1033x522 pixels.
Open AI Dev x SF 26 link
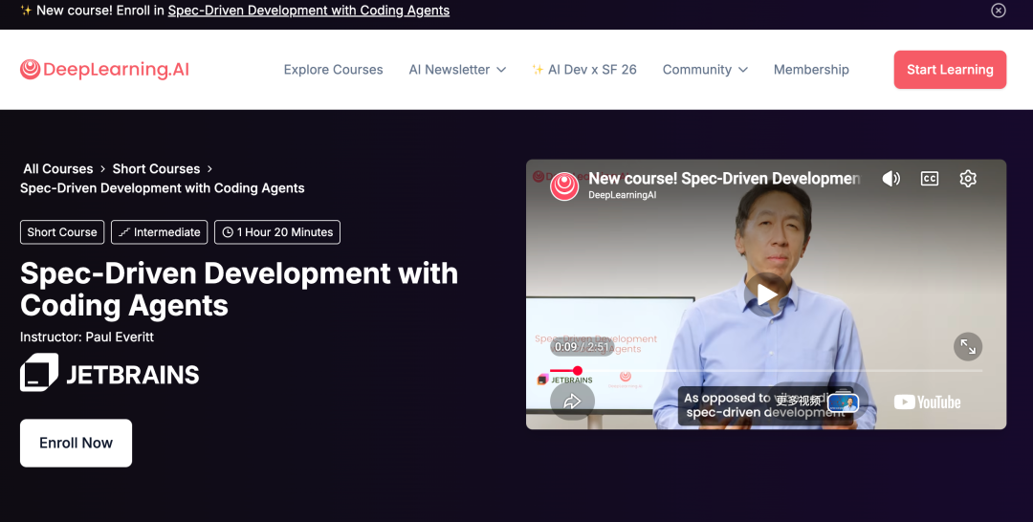pos(584,70)
